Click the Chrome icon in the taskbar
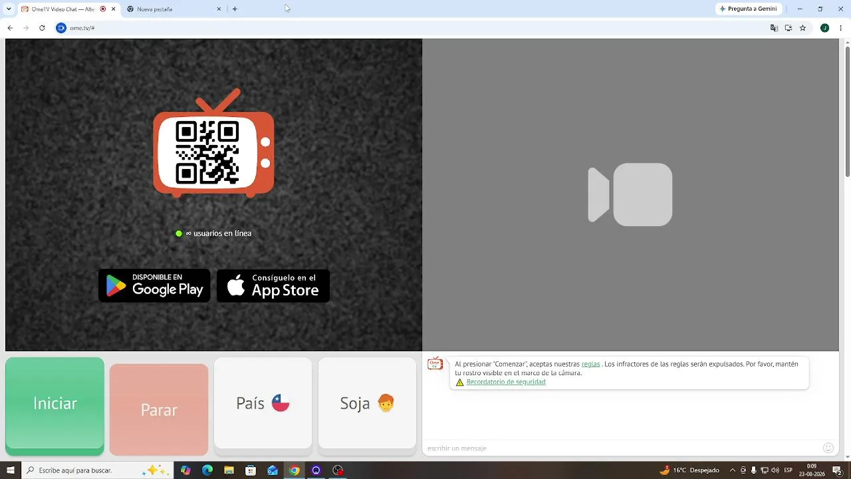This screenshot has width=851, height=479. (295, 470)
